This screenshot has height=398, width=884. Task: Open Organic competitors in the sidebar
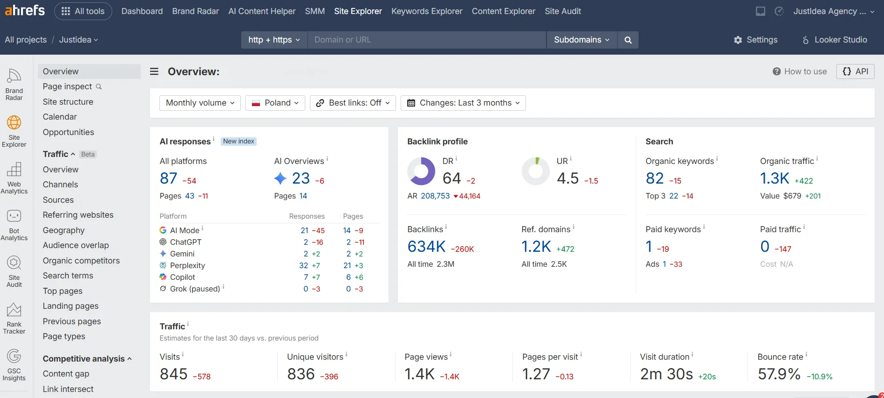click(81, 261)
